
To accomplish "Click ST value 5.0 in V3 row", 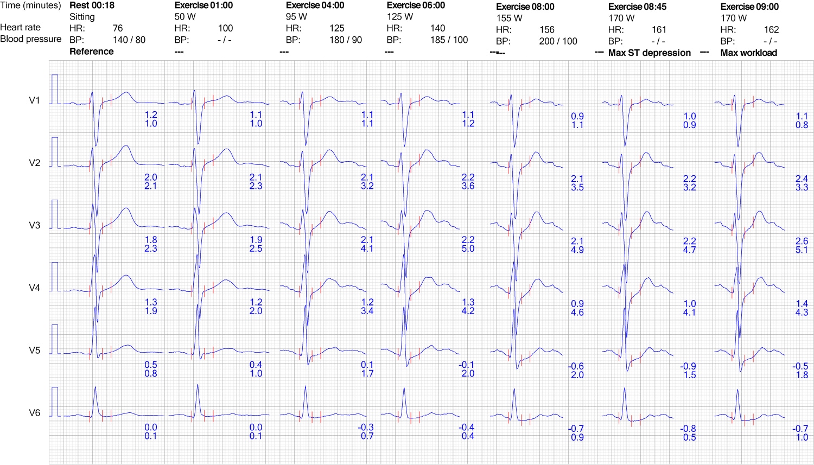I will point(468,249).
